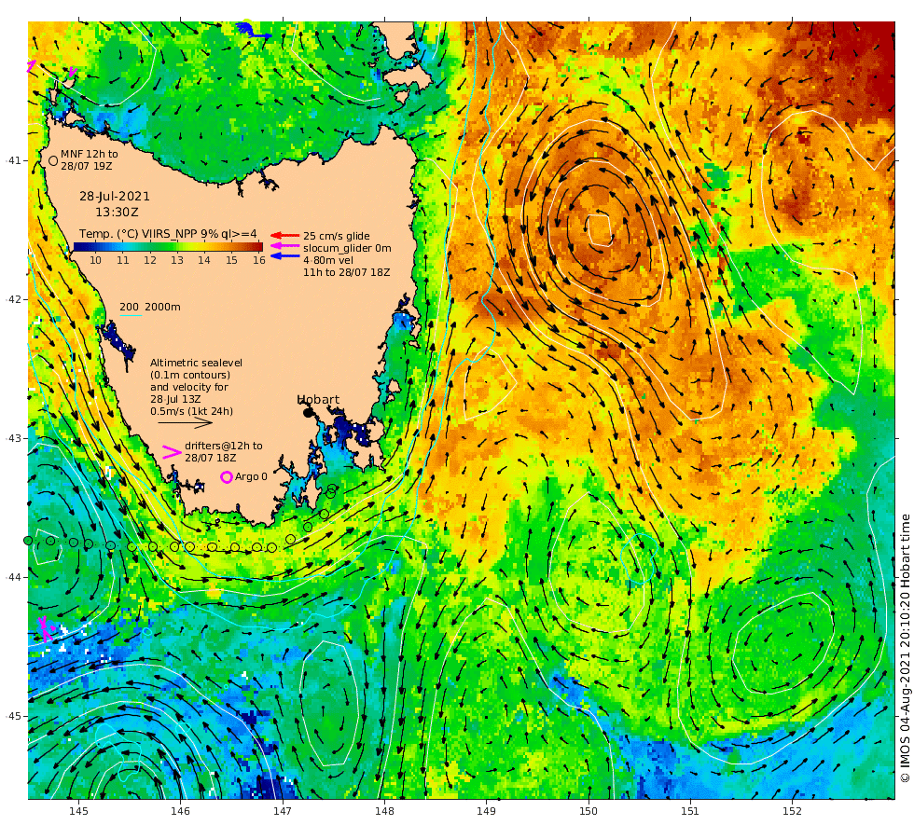The width and height of the screenshot is (914, 839).
Task: Click the dark red 16°C end of colorbar
Action: pyautogui.click(x=258, y=247)
